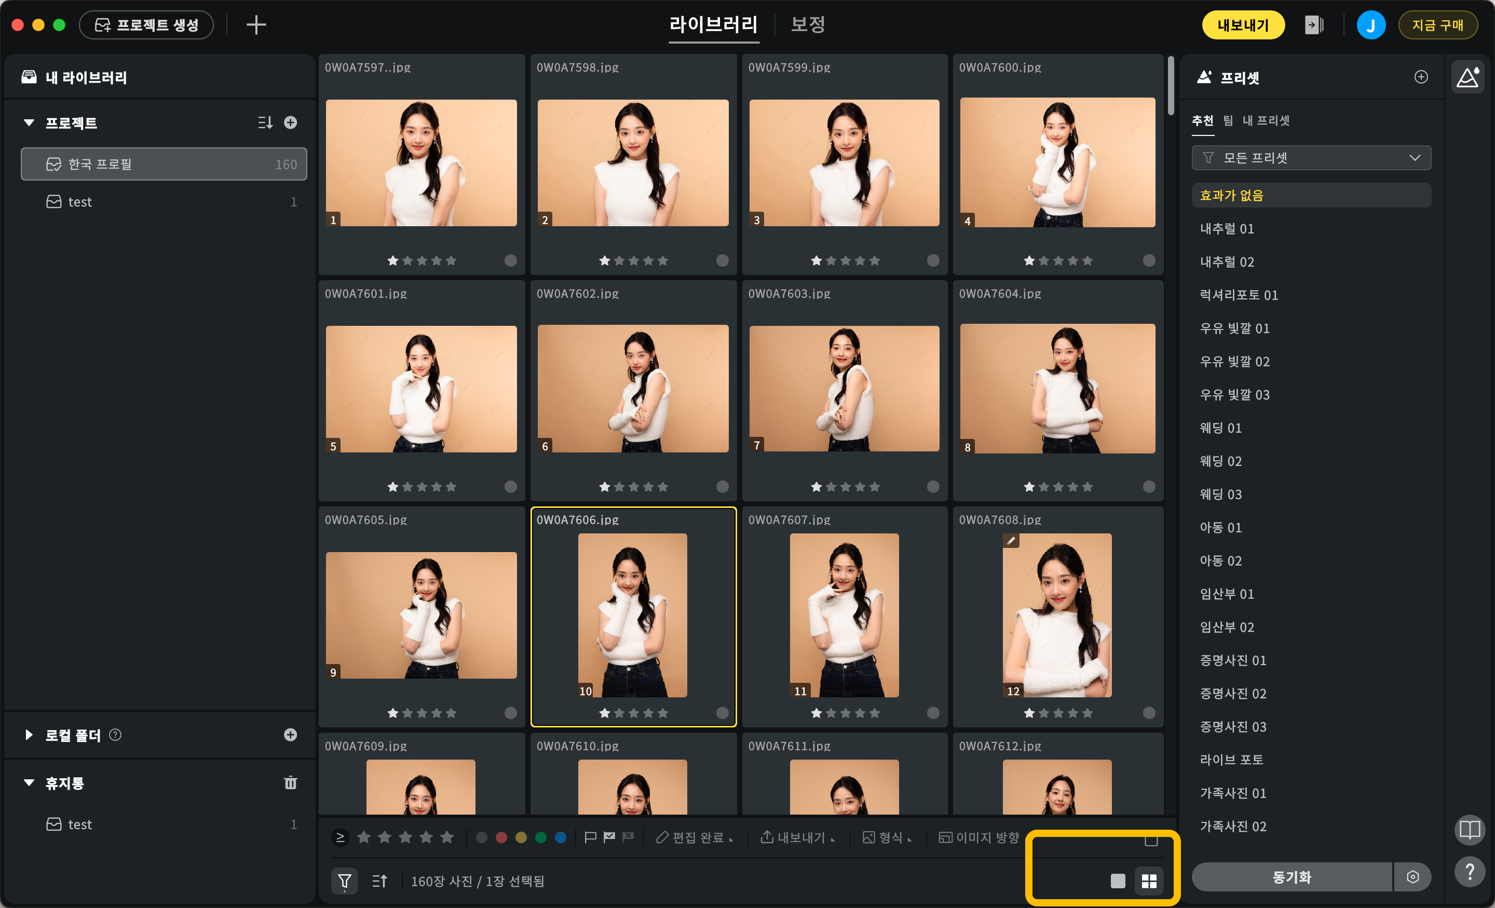Add a new project with the 프로젝트 plus icon
This screenshot has width=1495, height=908.
coord(291,122)
